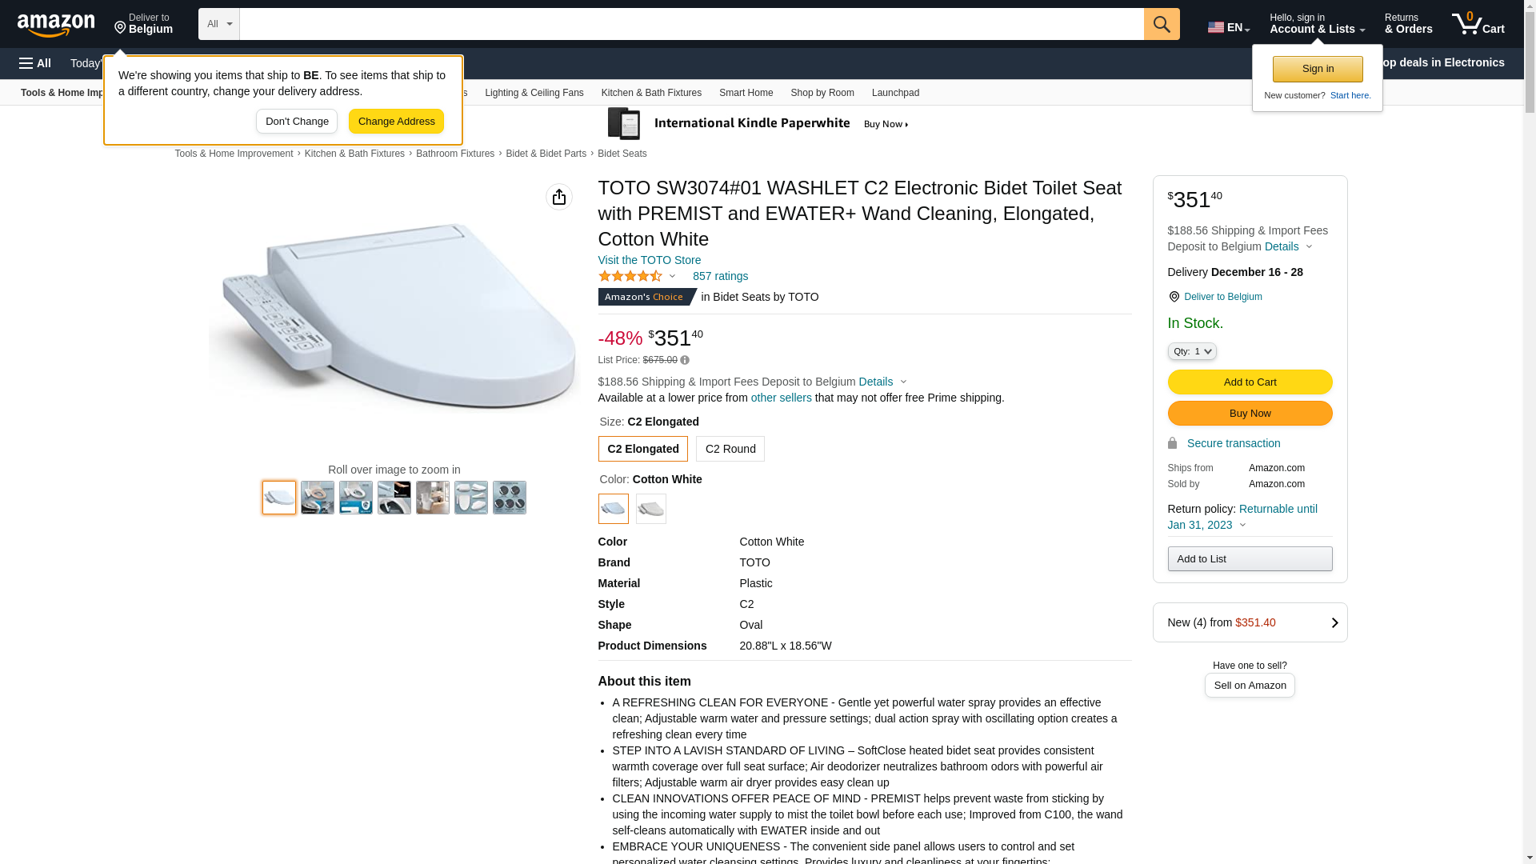The image size is (1536, 864).
Task: Open the All hamburger menu
Action: click(x=35, y=63)
